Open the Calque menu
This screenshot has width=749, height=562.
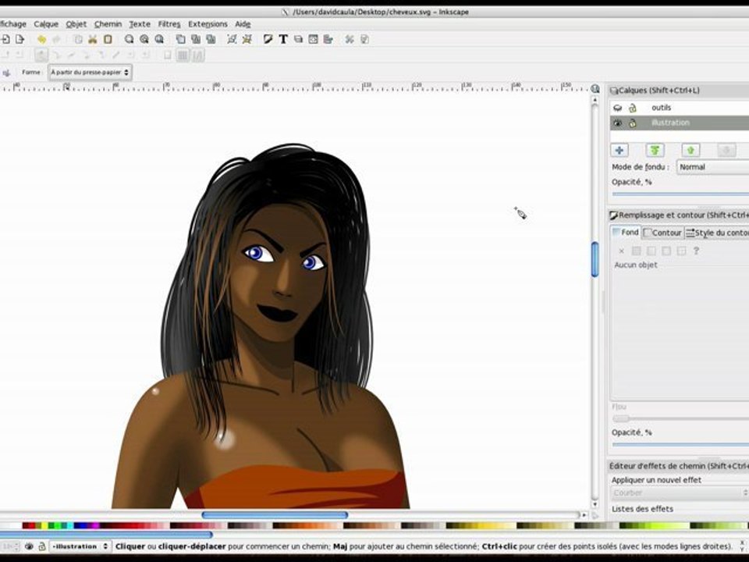46,24
